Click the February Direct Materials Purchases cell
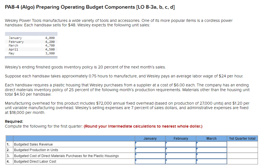 coord(181,156)
